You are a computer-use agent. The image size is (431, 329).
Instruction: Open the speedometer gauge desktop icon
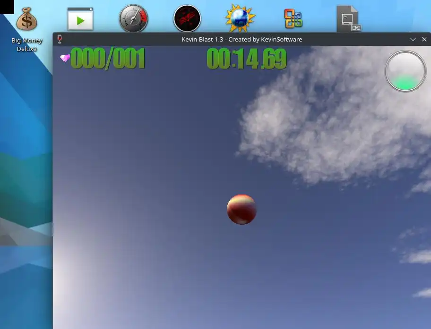[x=134, y=18]
